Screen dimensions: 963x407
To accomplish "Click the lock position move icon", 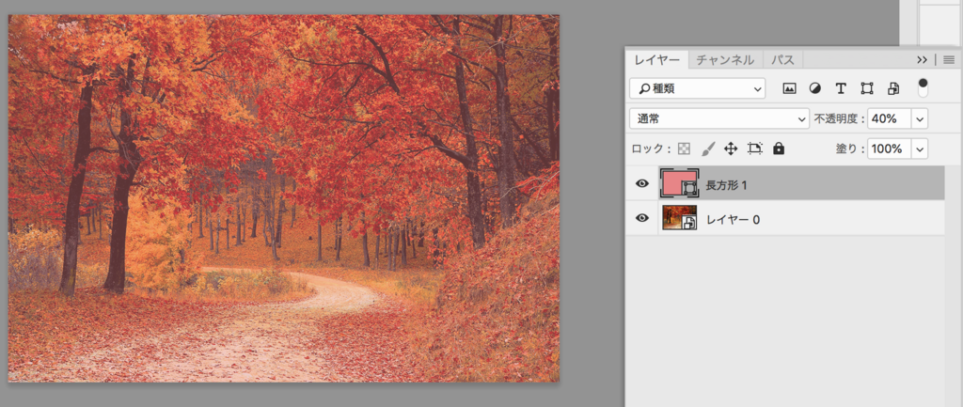I will (732, 149).
